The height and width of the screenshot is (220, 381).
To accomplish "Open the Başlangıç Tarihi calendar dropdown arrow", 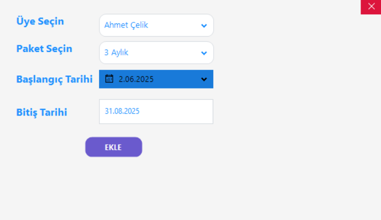I will [x=204, y=79].
